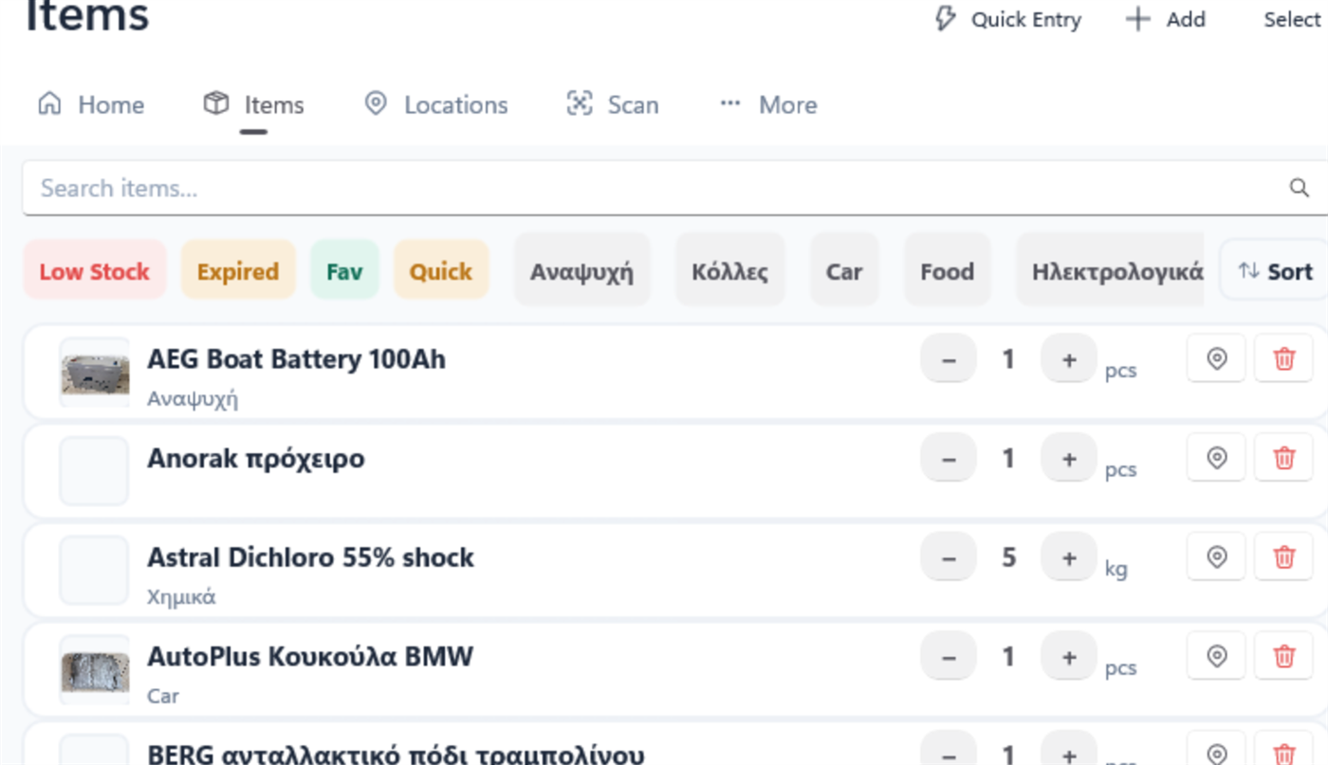Toggle the Quick filter chip
The height and width of the screenshot is (765, 1328).
pos(441,272)
